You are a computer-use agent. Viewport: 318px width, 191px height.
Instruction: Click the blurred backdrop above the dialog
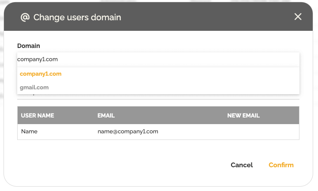point(159,1)
